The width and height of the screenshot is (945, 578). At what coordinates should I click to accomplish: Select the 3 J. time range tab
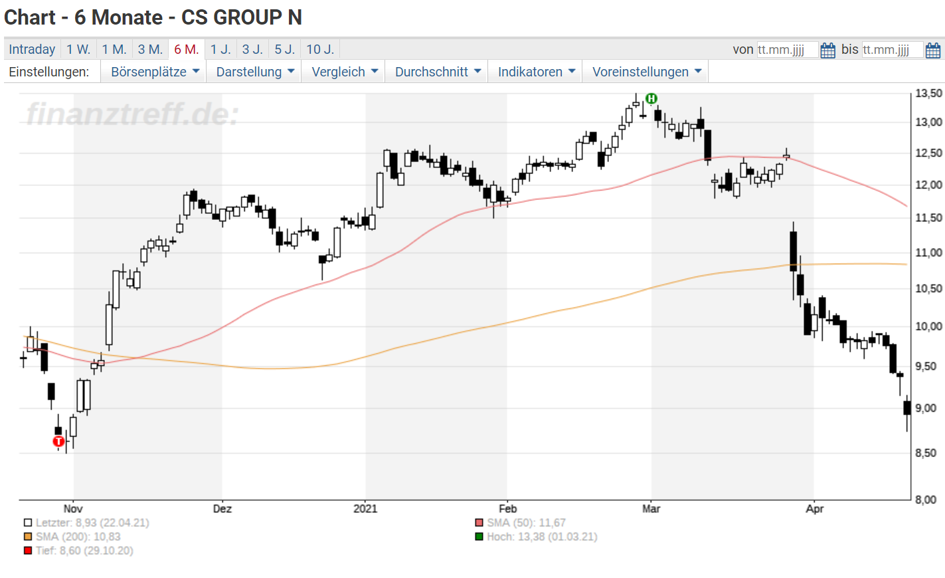[x=252, y=49]
